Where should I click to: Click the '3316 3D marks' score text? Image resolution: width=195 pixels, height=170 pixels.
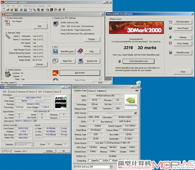tap(140, 48)
